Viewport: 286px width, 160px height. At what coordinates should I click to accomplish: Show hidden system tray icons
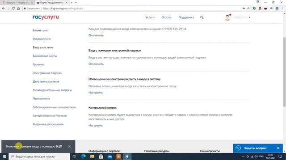(x=243, y=156)
